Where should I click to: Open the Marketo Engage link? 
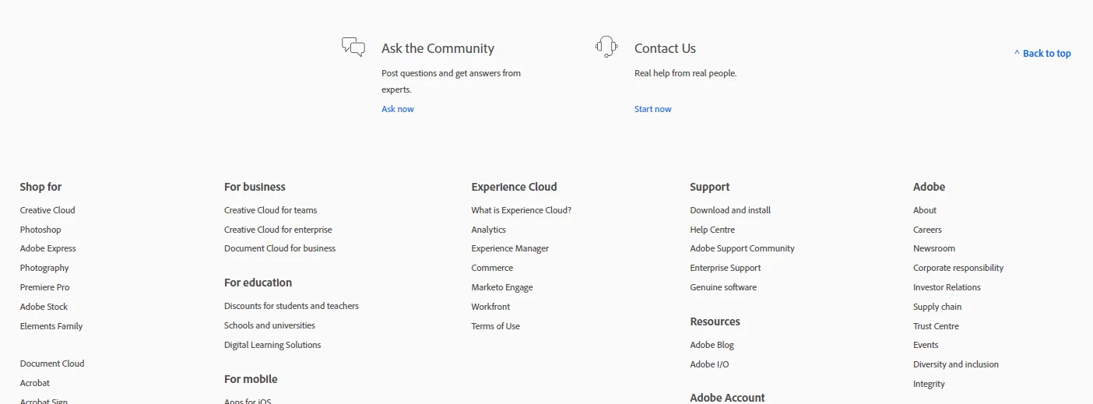(502, 287)
